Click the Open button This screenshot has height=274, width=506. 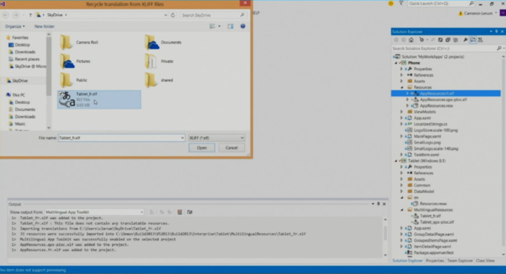202,148
